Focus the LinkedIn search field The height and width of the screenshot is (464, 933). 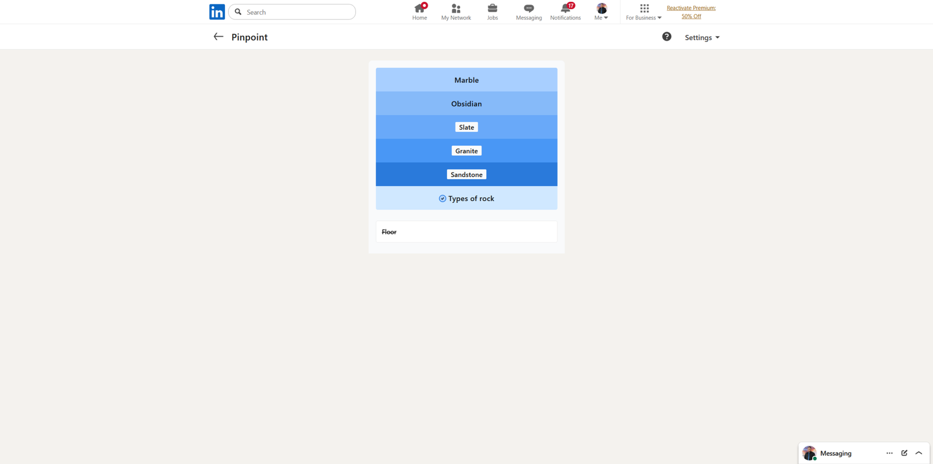297,12
